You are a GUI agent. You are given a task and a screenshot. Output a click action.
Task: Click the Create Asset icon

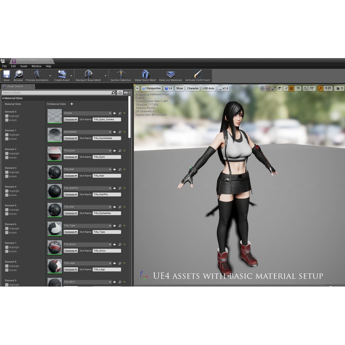[62, 74]
